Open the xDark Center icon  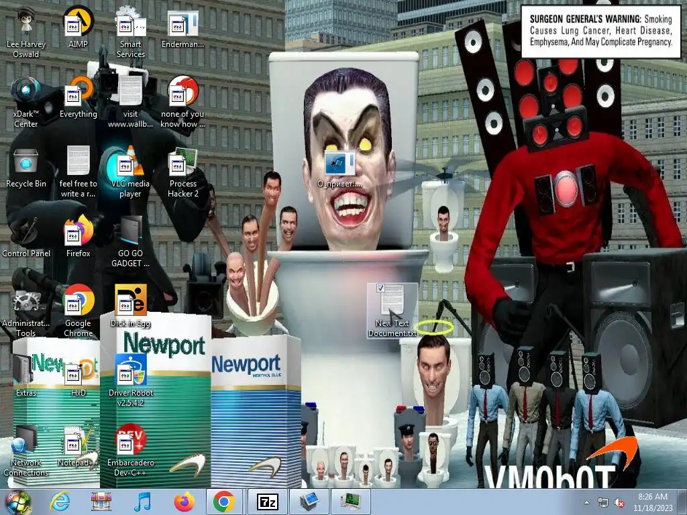(x=26, y=102)
